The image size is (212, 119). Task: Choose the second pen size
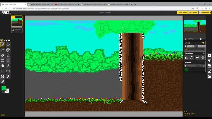coord(4,40)
